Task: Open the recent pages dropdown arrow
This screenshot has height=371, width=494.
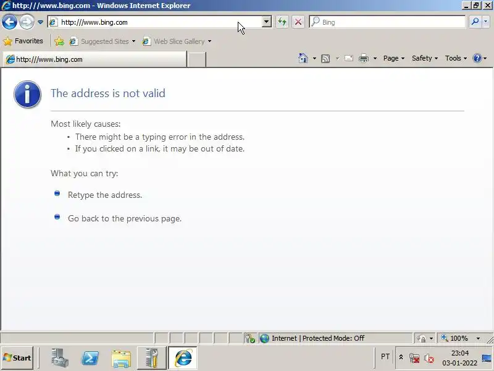Action: pos(40,22)
